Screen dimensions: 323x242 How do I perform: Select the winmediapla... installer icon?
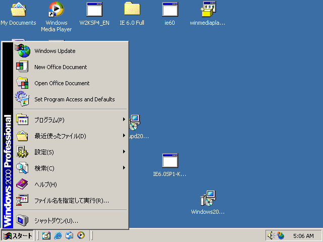point(208,10)
